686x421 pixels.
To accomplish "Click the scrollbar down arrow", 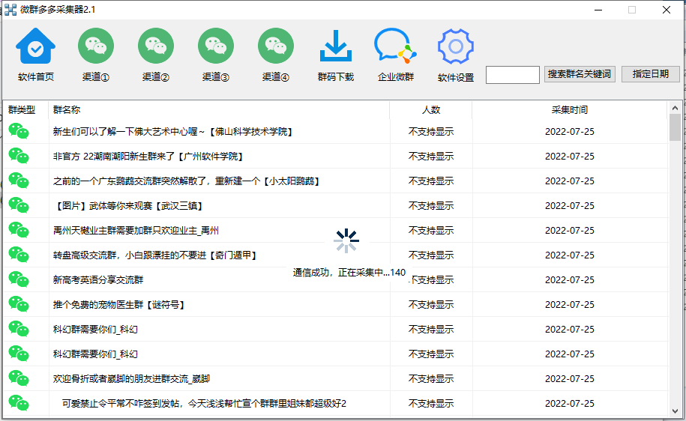I will (675, 411).
